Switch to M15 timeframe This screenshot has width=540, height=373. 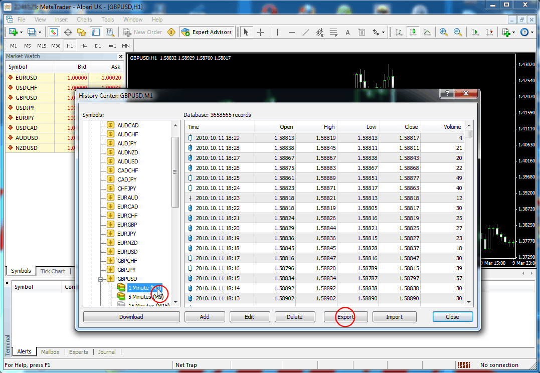click(42, 46)
